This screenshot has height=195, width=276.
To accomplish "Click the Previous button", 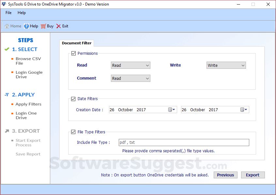I will [225, 175].
